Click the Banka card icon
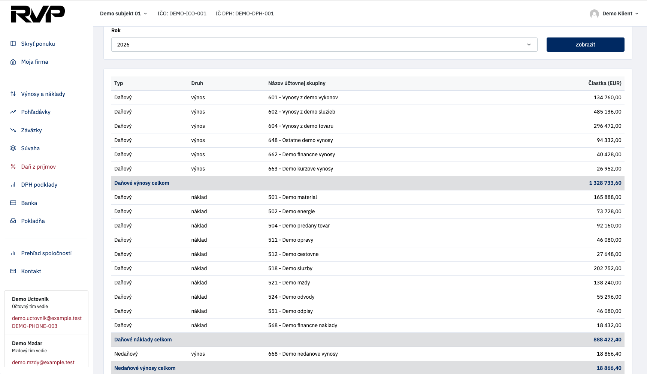647x374 pixels. (x=13, y=203)
